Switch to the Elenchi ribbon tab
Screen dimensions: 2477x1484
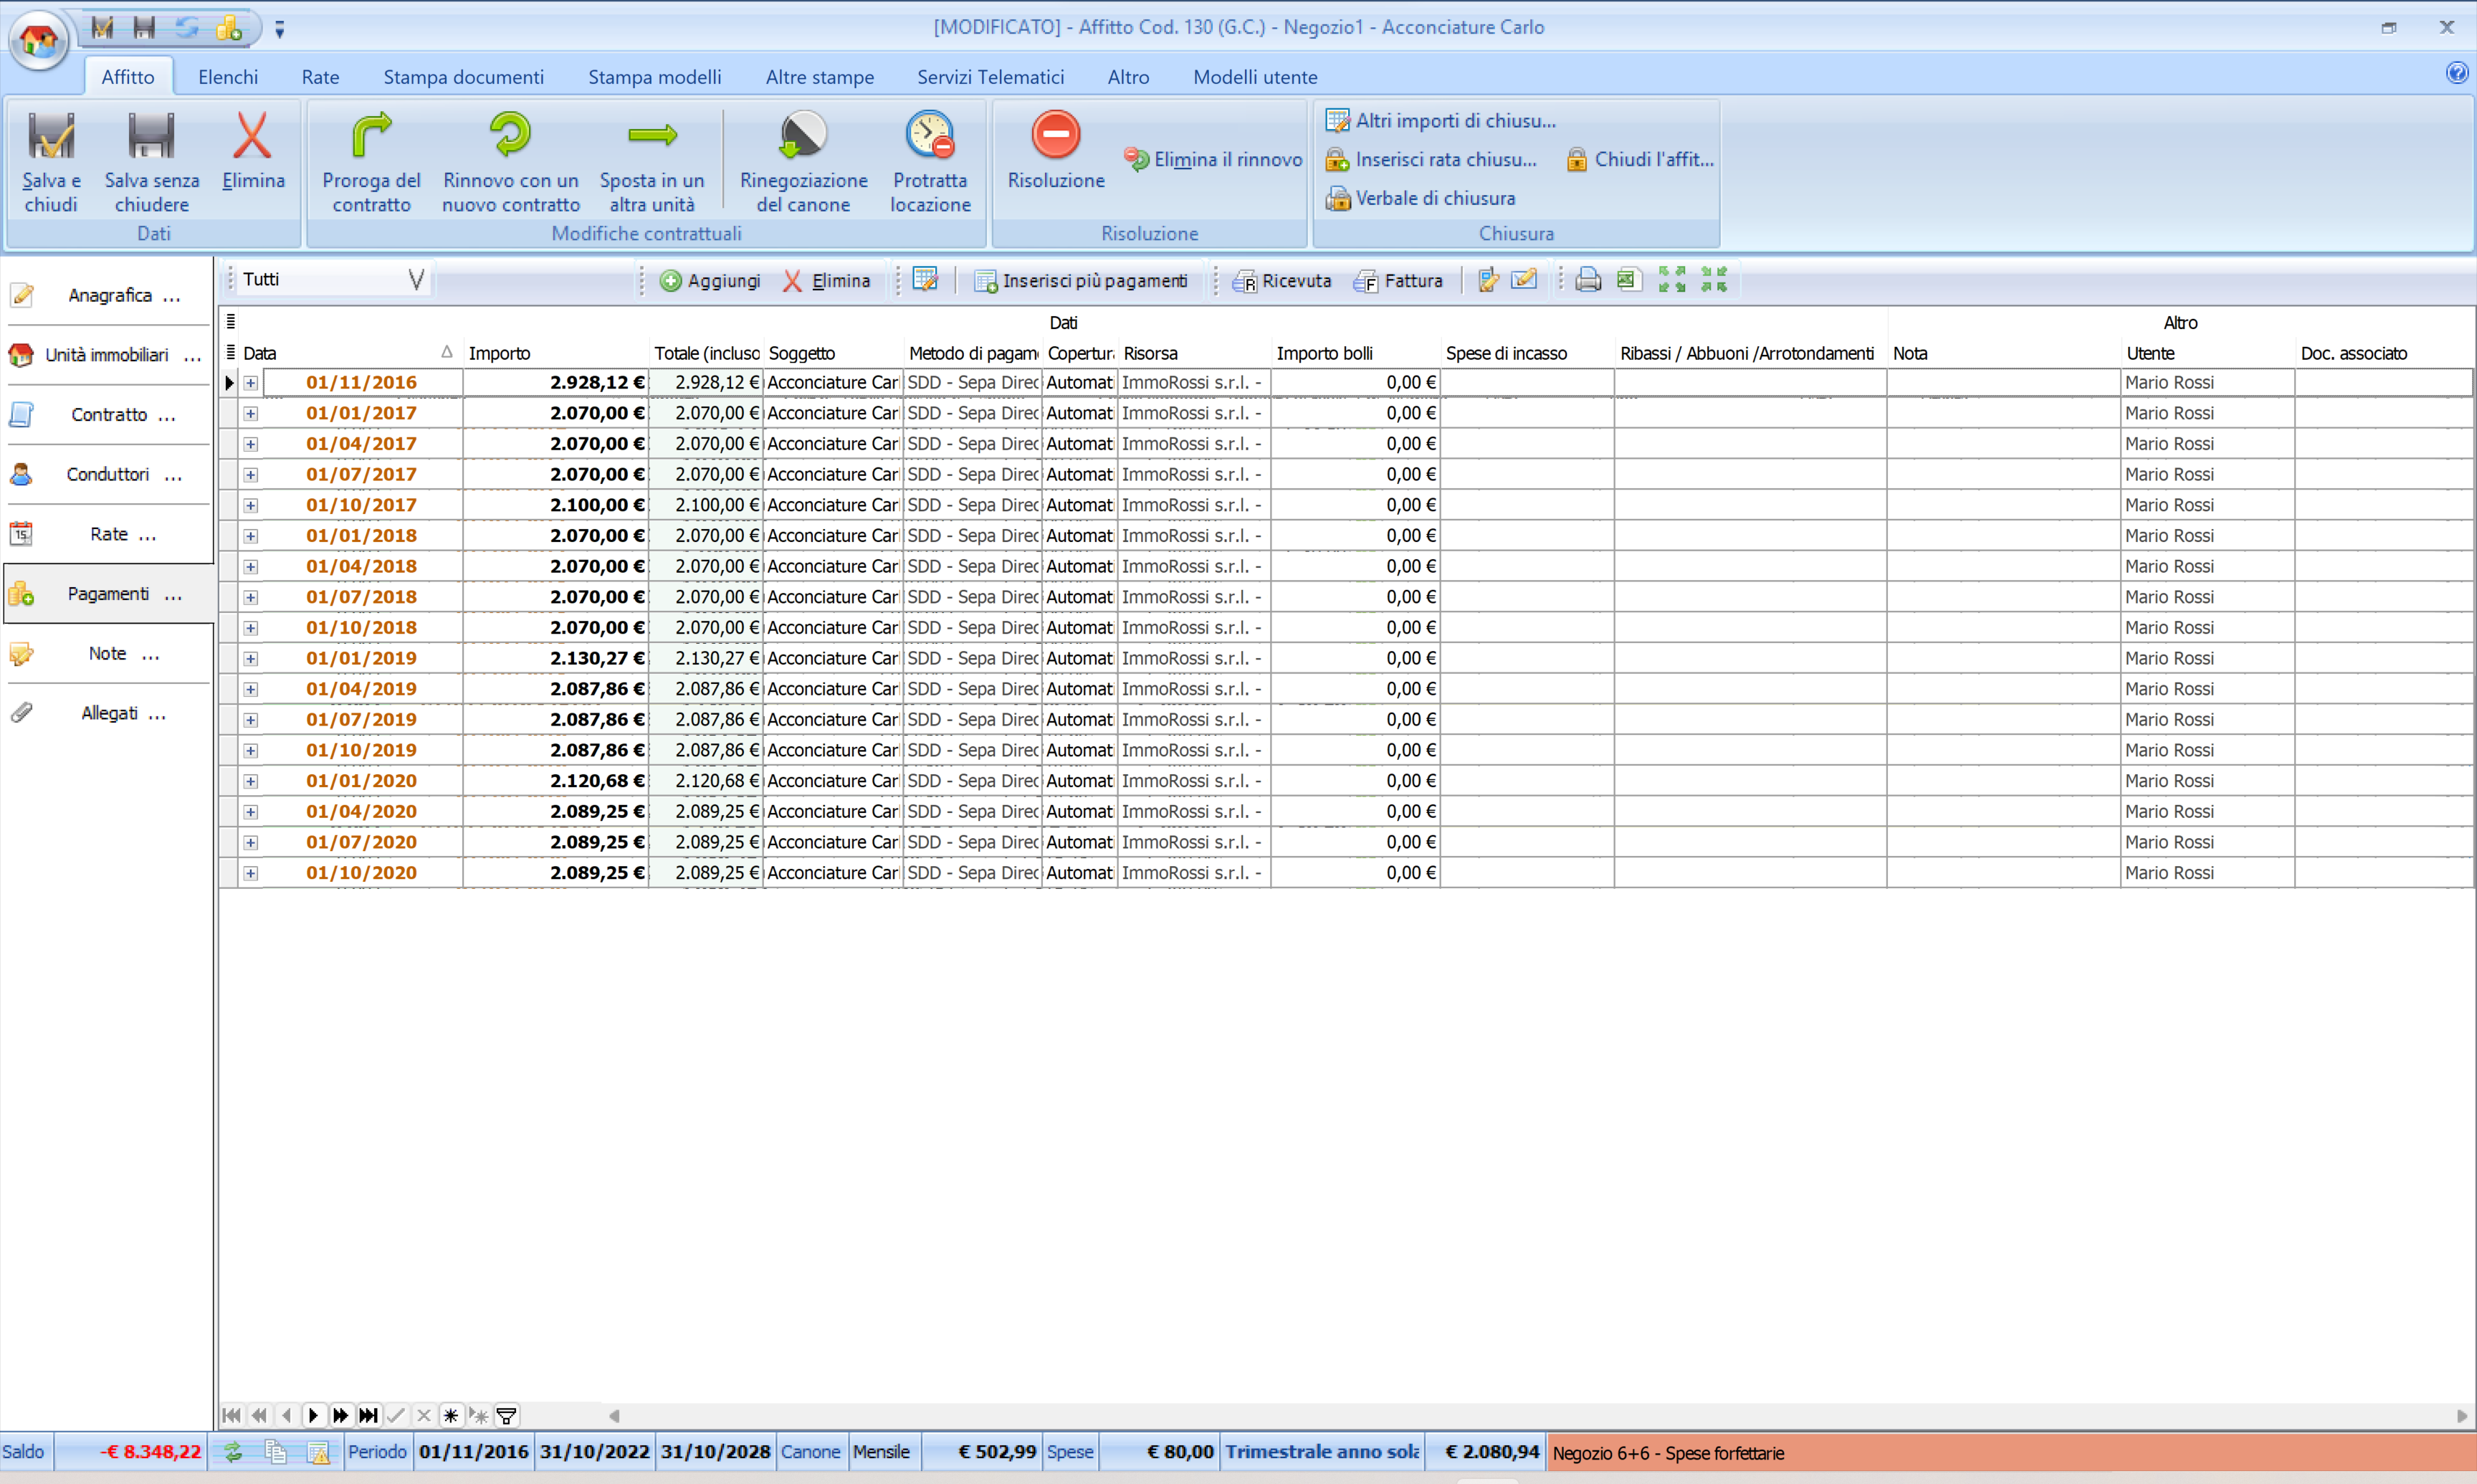point(228,77)
